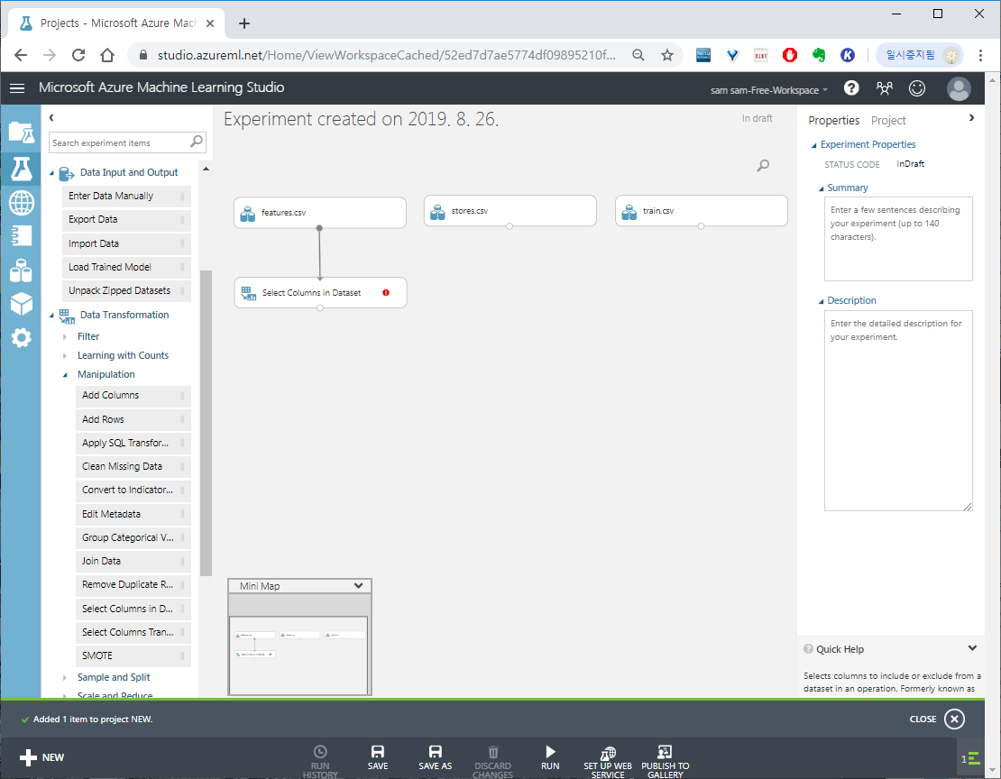This screenshot has width=1001, height=779.
Task: Select the SMOTE module
Action: coord(133,655)
